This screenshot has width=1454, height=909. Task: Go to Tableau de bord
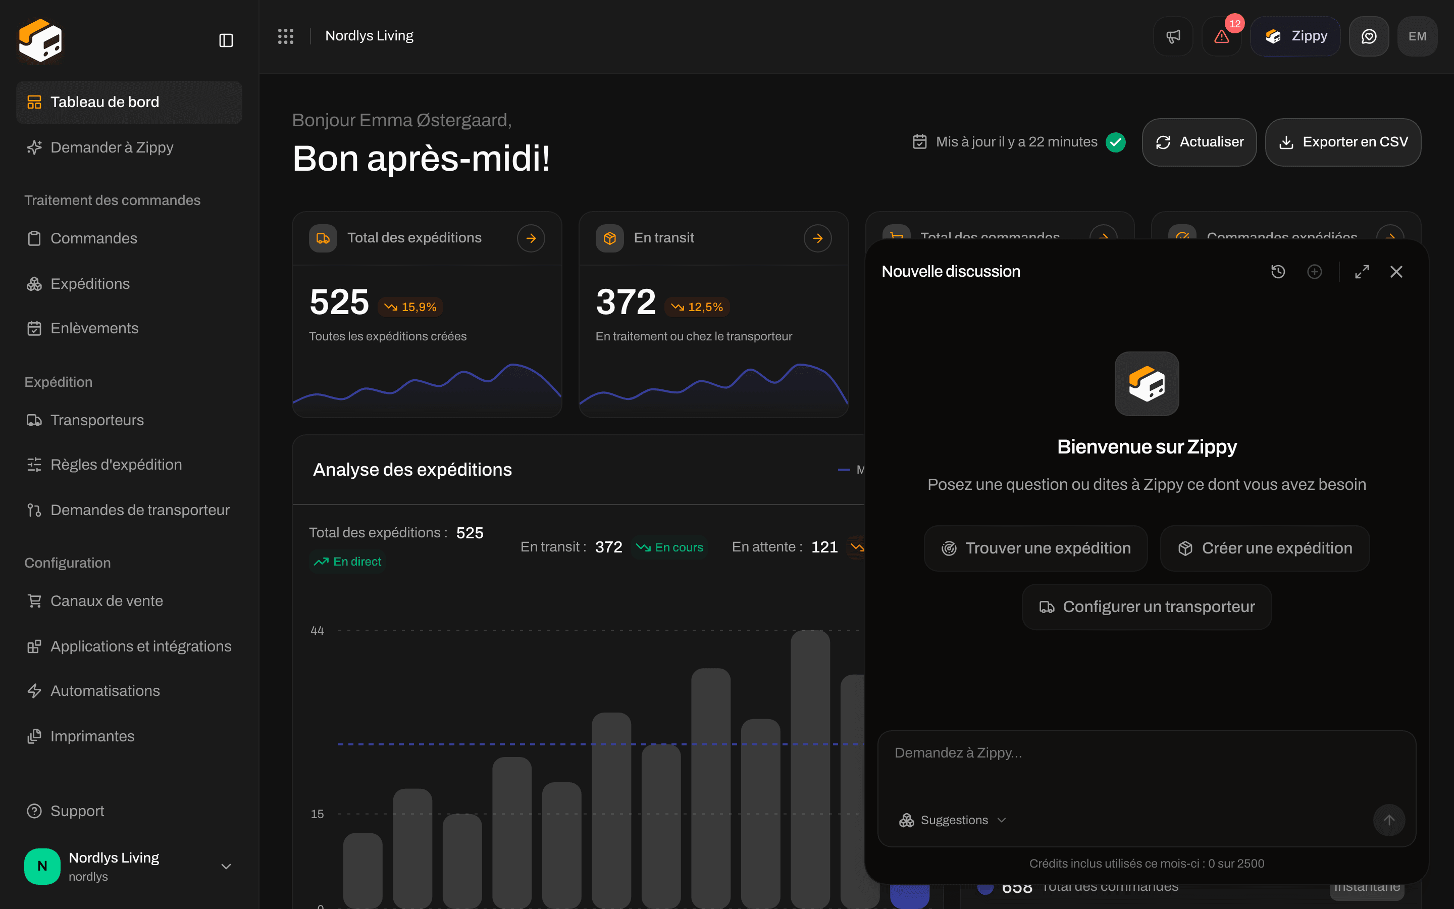129,102
